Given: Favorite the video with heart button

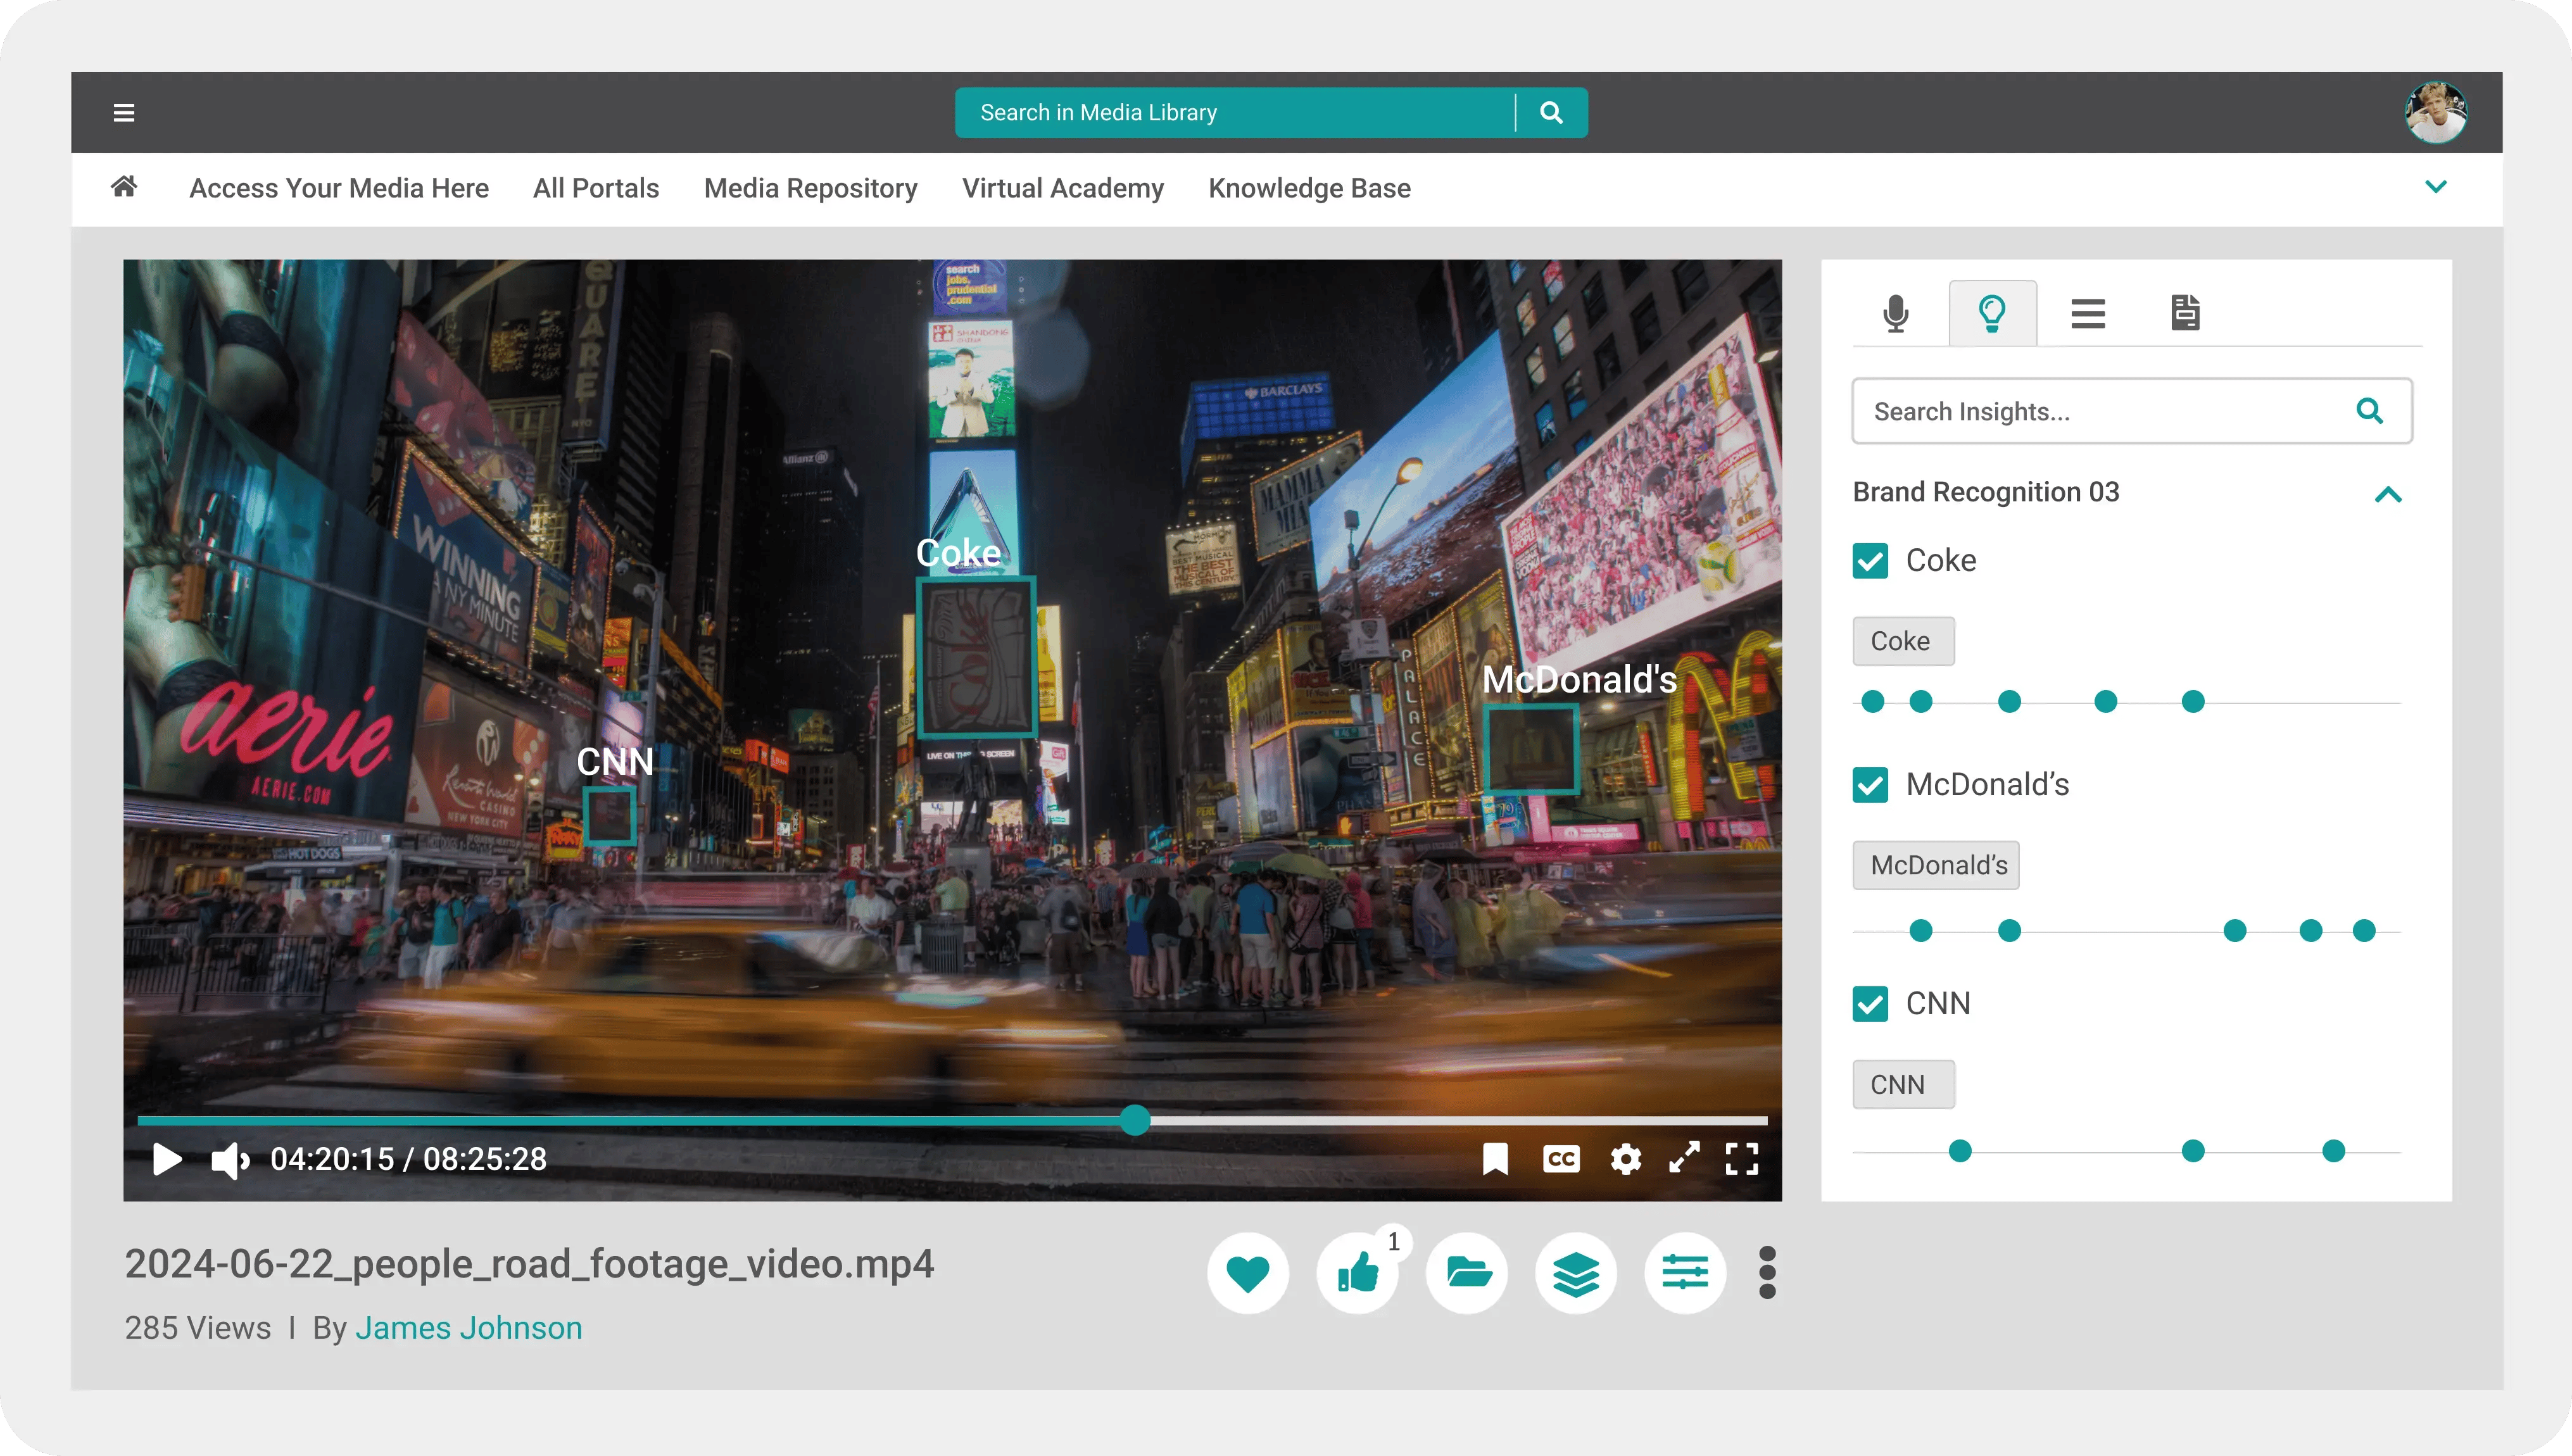Looking at the screenshot, I should (x=1247, y=1273).
